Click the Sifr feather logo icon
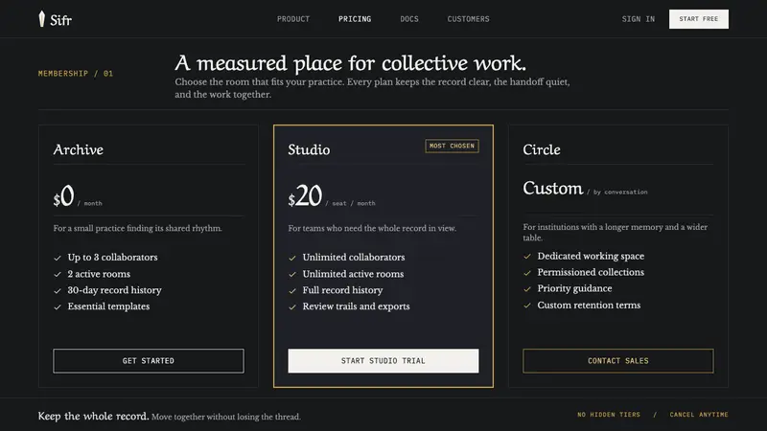767x431 pixels. click(42, 19)
